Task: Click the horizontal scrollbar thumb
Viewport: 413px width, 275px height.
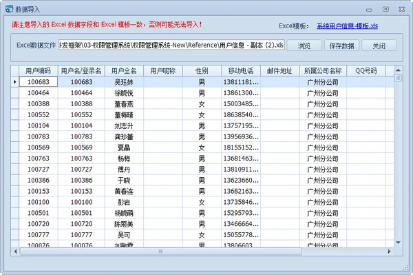Action: pos(160,252)
